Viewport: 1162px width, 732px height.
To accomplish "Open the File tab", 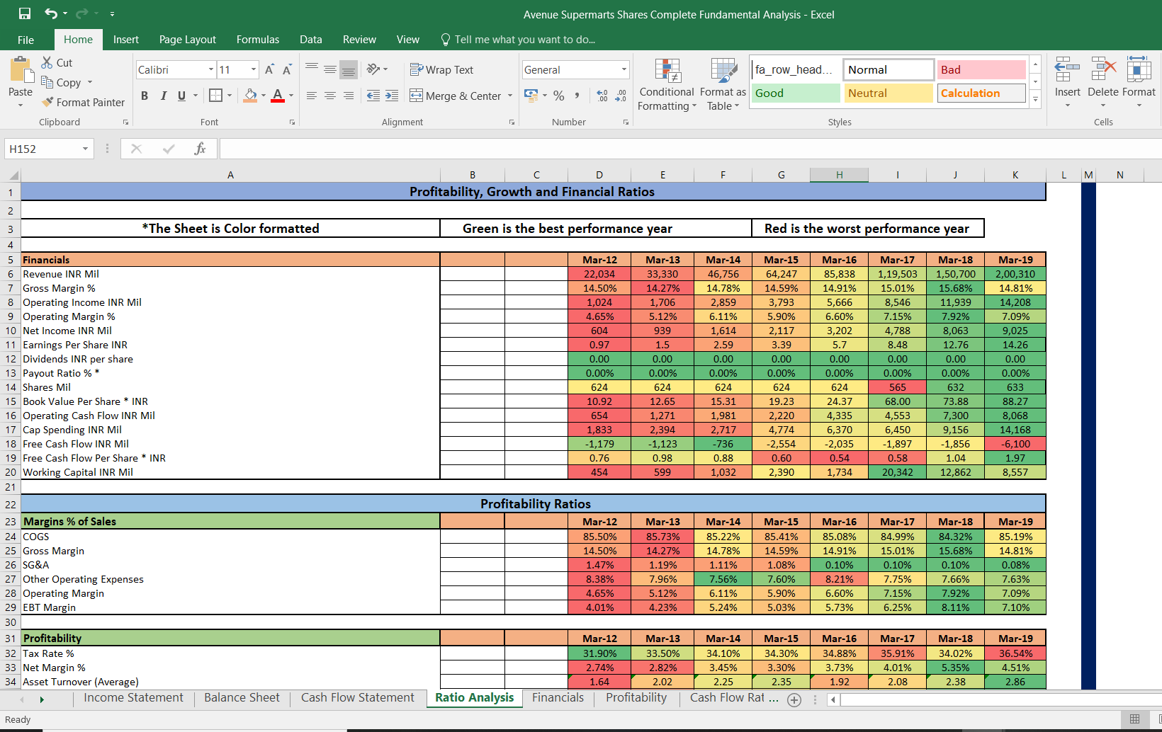I will click(x=26, y=40).
